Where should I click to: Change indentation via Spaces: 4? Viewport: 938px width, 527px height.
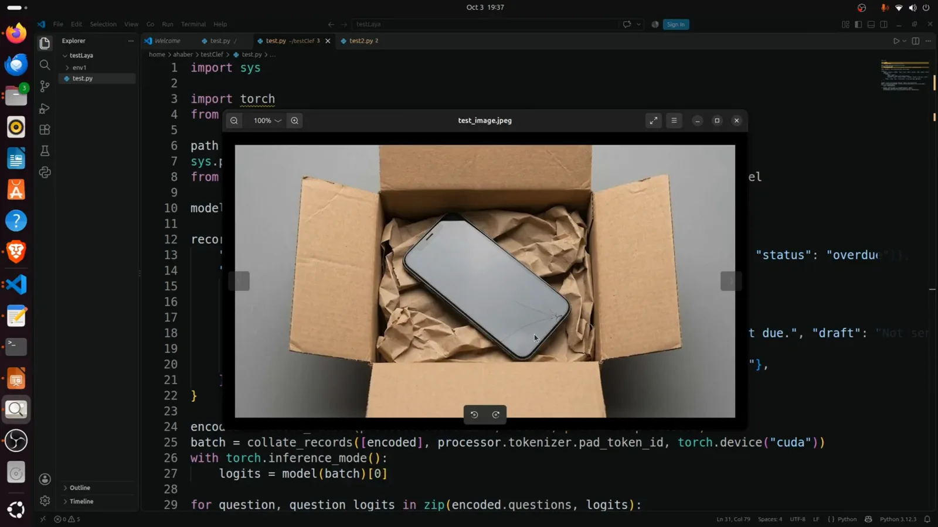(770, 519)
